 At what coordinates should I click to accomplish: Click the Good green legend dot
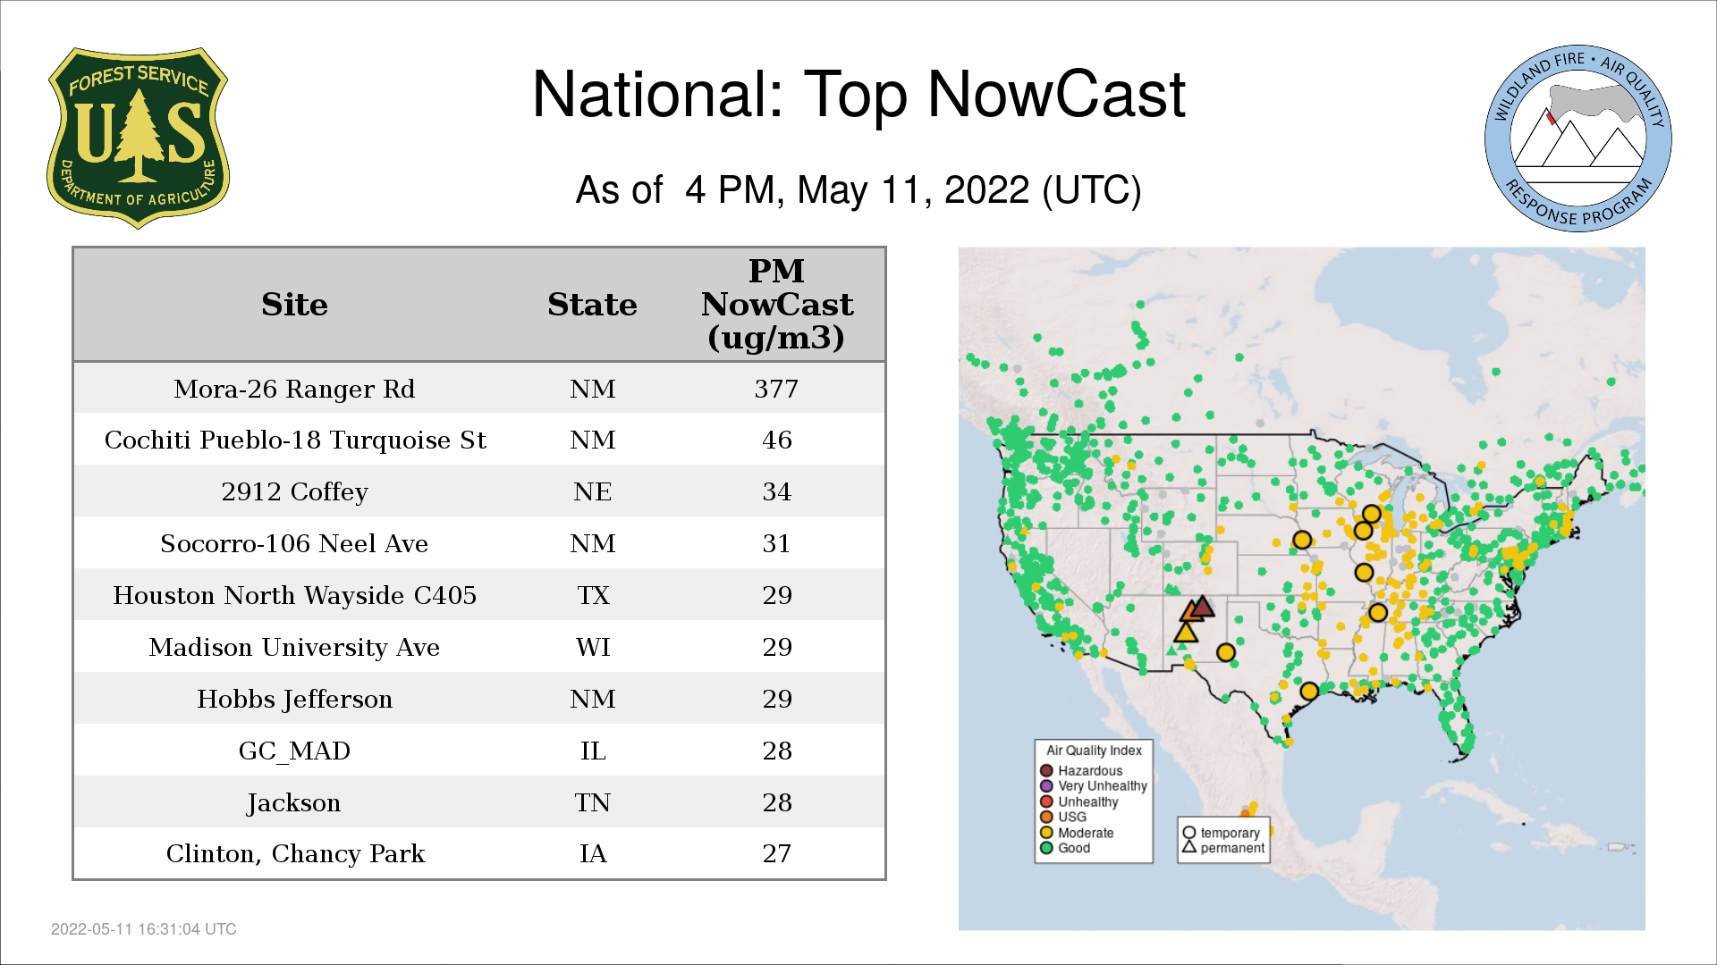pos(1046,848)
